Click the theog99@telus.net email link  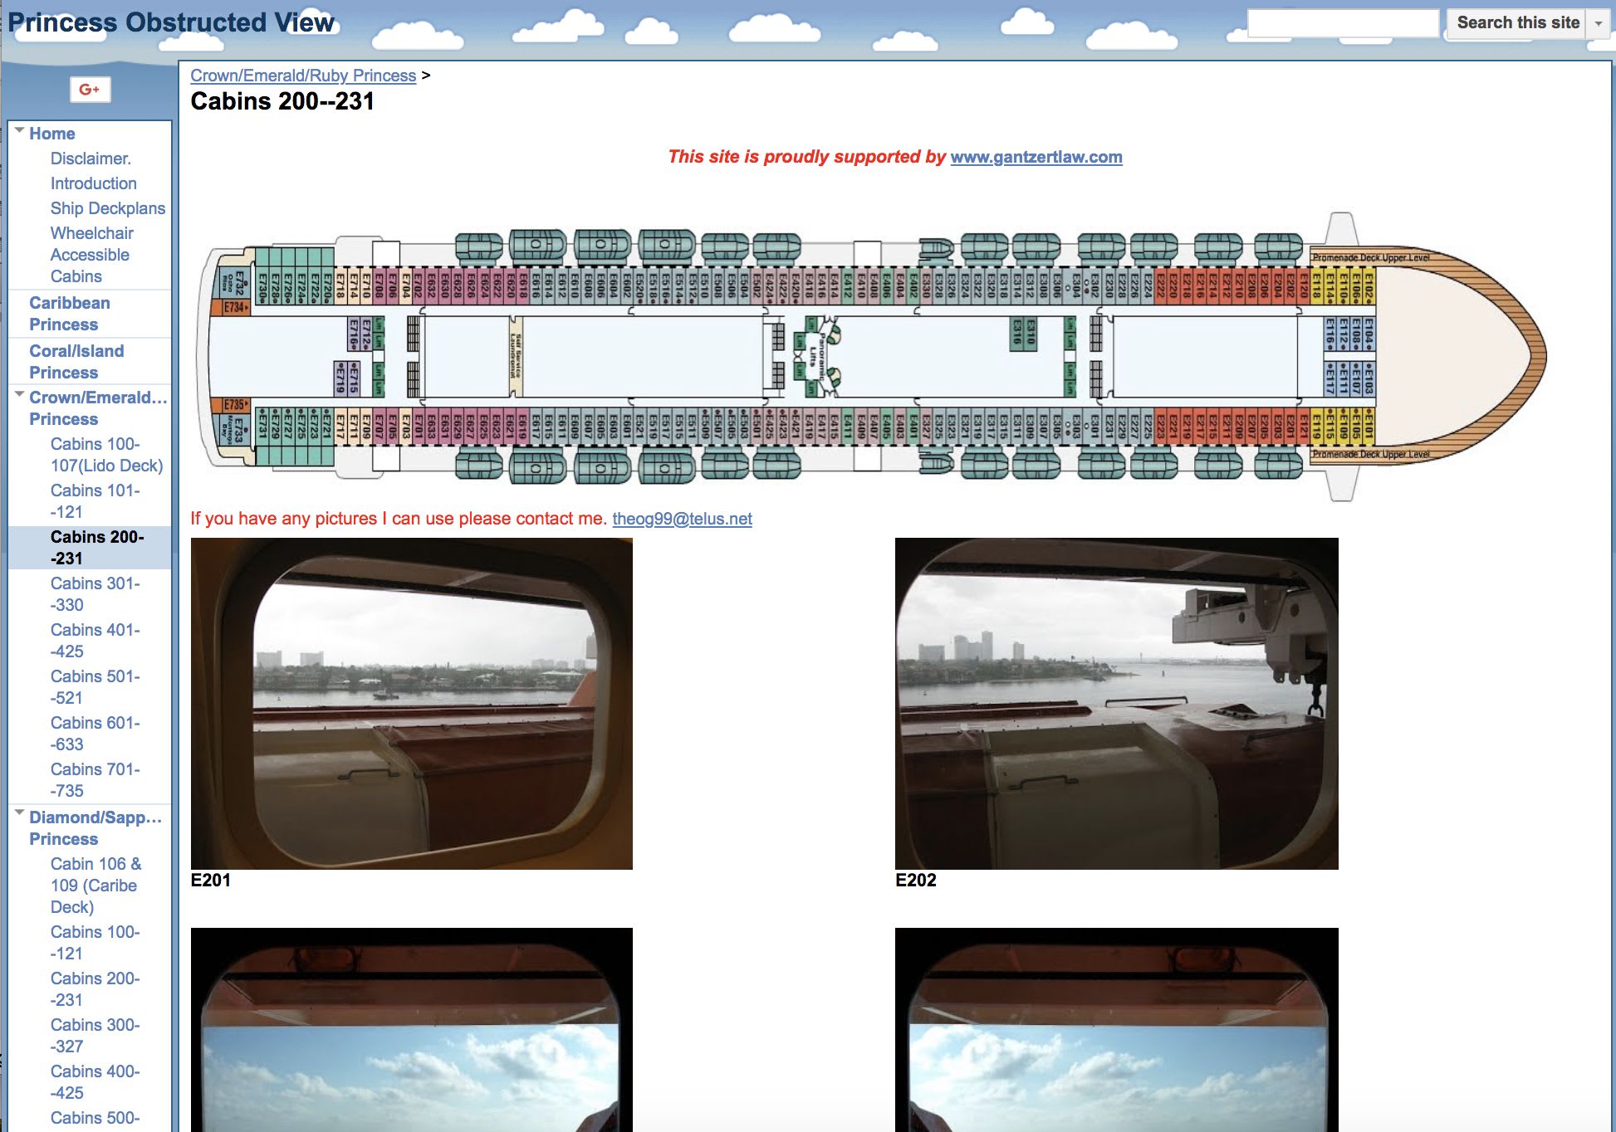click(x=682, y=519)
